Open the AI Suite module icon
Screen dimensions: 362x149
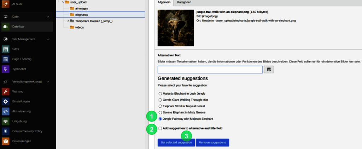pyautogui.click(x=6, y=4)
